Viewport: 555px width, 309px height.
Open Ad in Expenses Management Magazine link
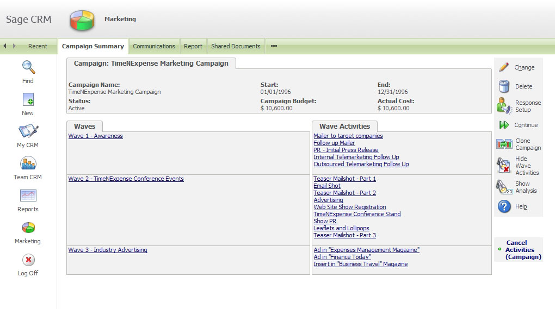coord(366,250)
